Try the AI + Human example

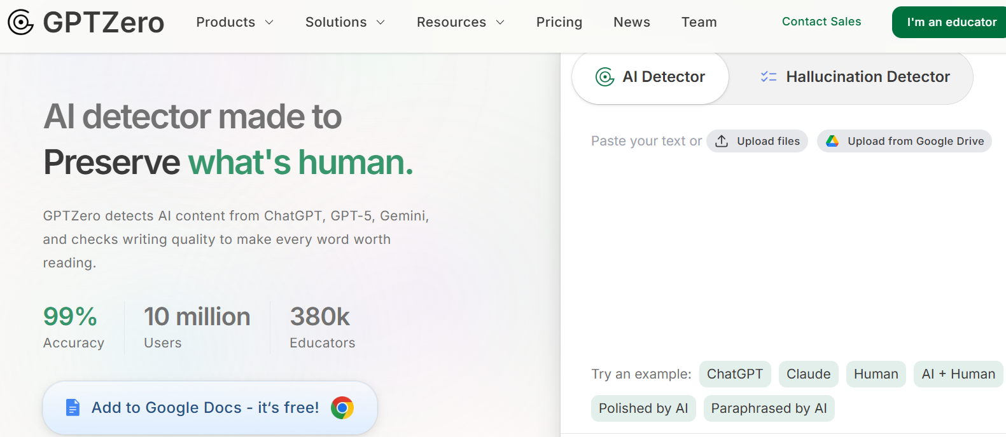point(958,374)
